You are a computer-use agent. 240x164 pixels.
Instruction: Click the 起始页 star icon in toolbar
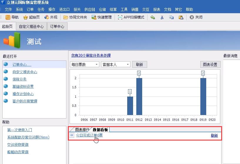[25, 17]
